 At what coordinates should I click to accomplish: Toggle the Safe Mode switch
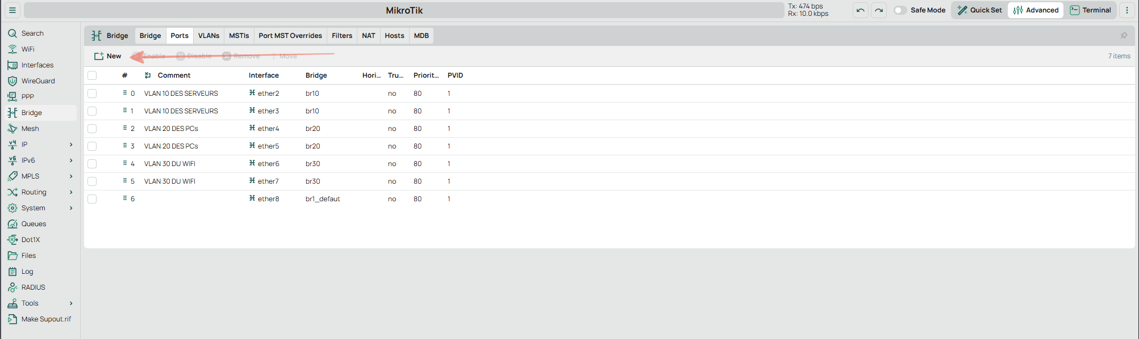tap(900, 10)
